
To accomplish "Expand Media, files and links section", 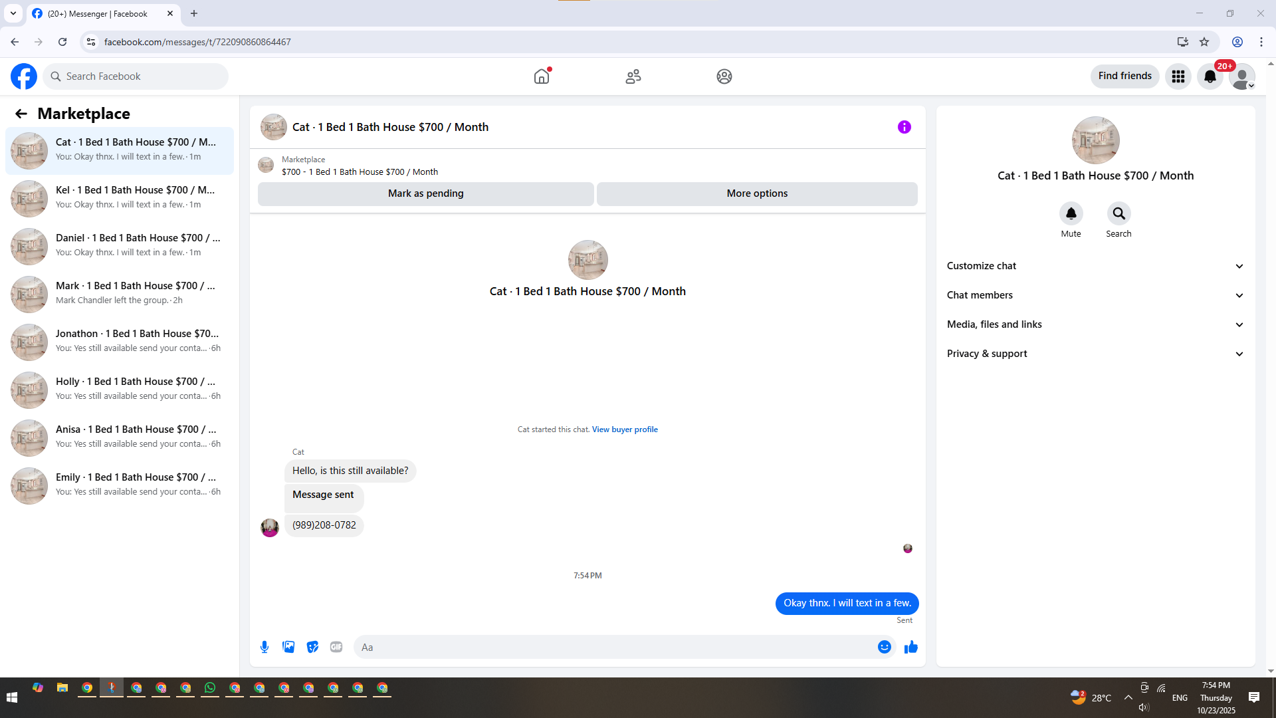I will click(x=1095, y=324).
